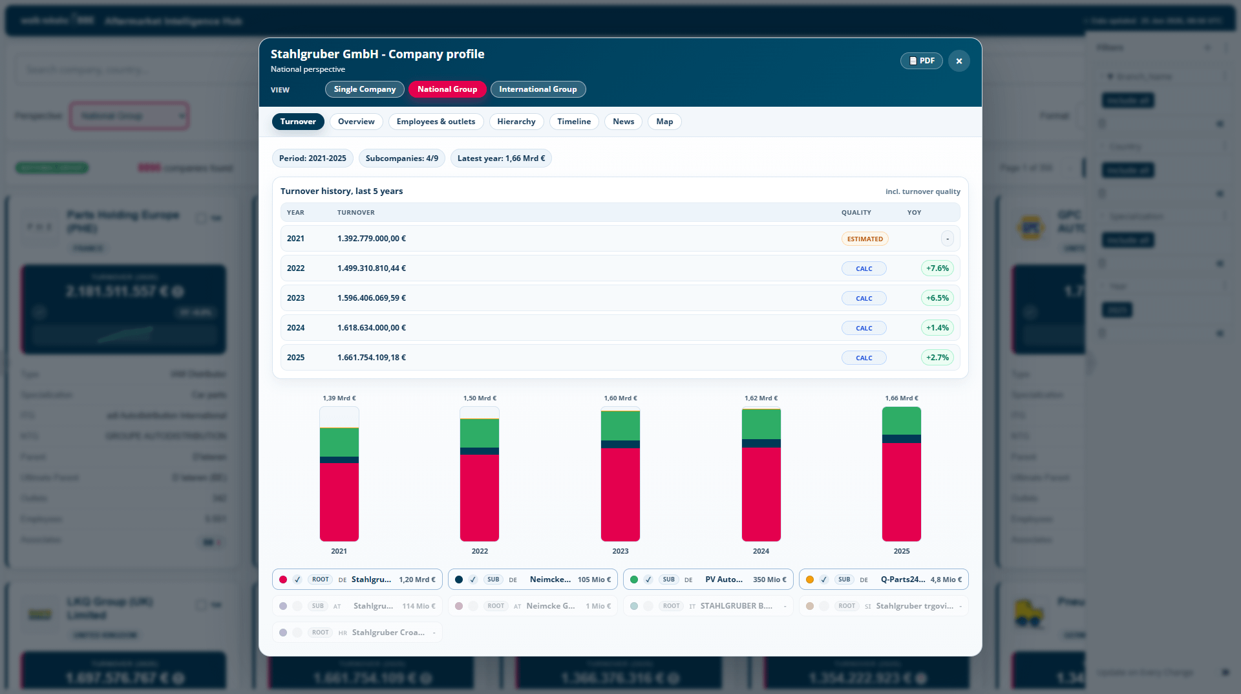Click the red Stahlgruber legend color dot
Screen dimensions: 1241x694
283,580
